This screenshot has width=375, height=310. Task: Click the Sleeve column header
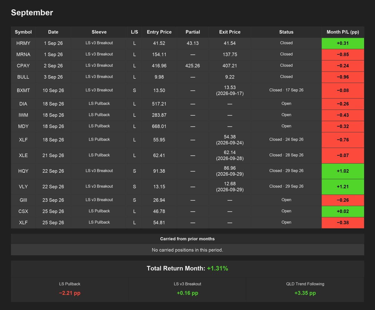click(99, 32)
